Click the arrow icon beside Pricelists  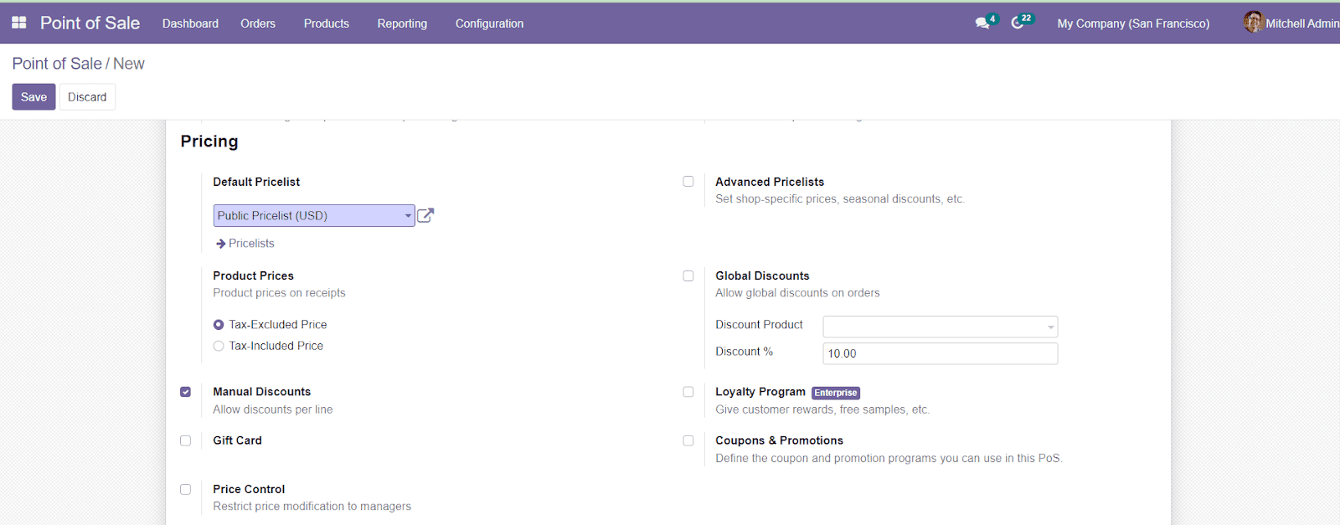[x=221, y=244]
